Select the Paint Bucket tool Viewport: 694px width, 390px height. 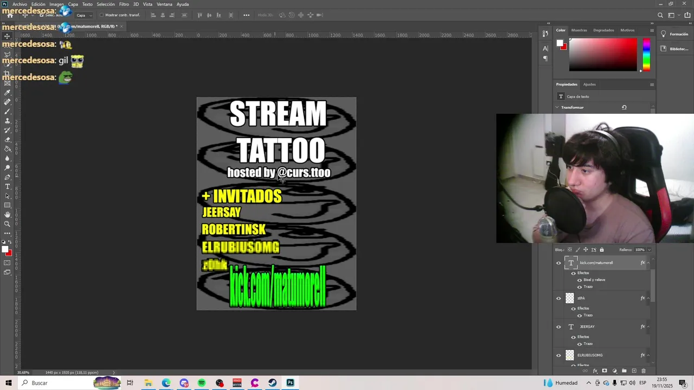pyautogui.click(x=7, y=149)
